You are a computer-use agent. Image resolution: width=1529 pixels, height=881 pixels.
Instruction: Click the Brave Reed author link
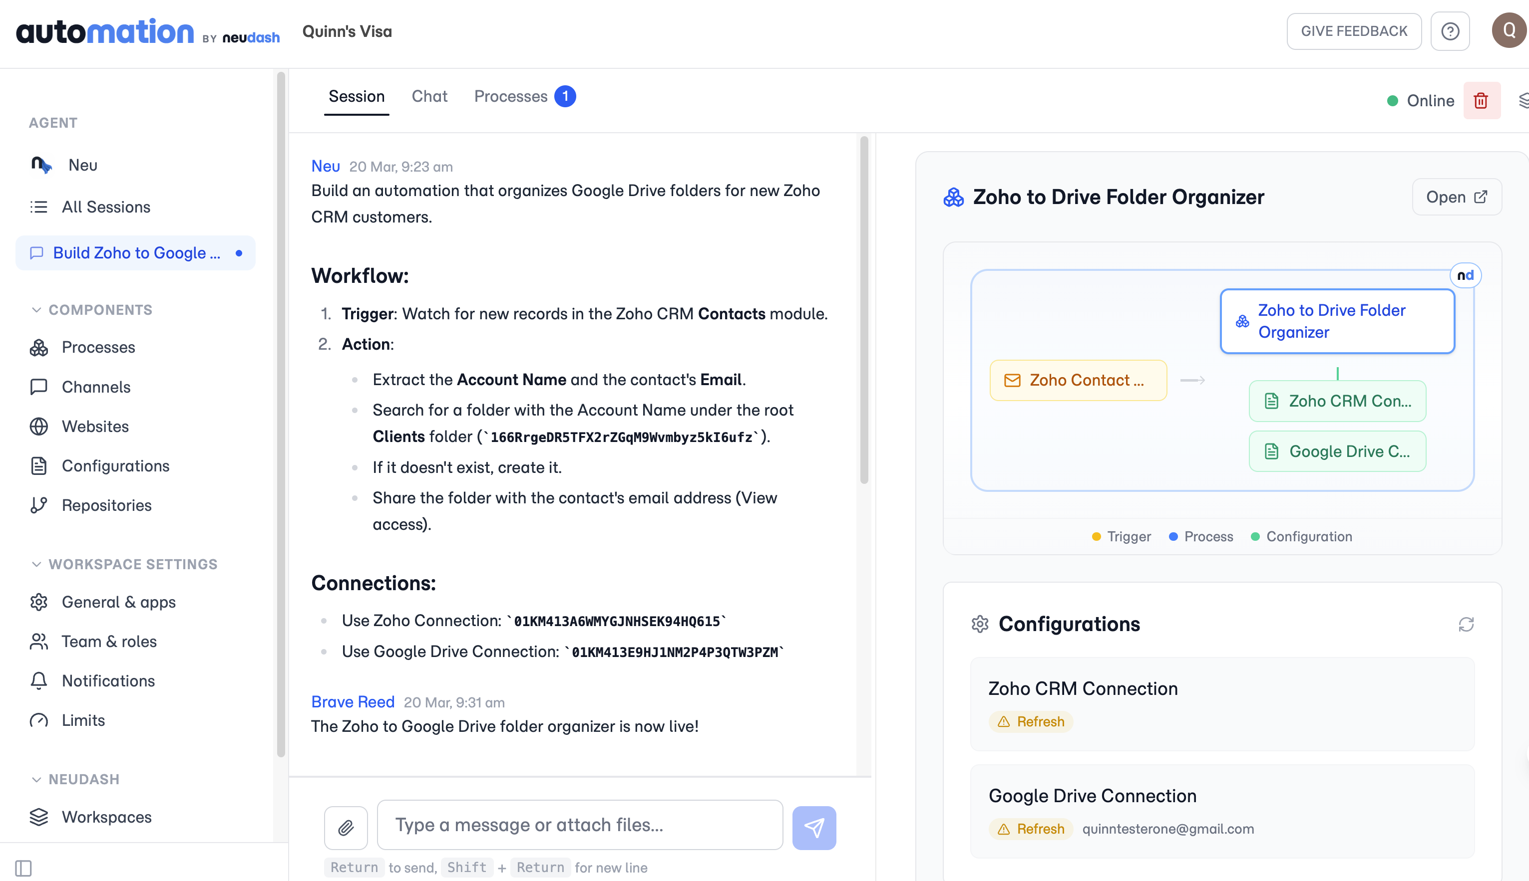(x=353, y=702)
